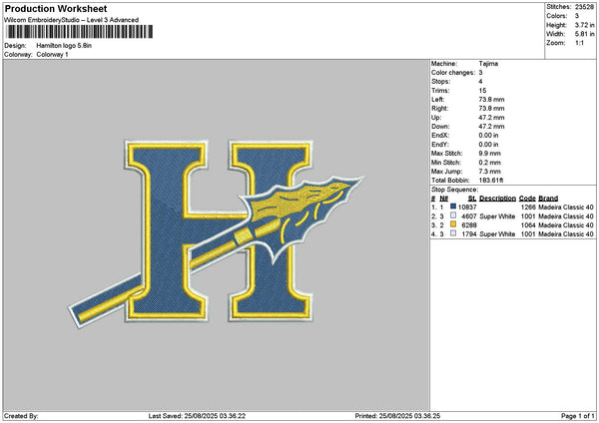Click the EndY value '0.00 in'
Image resolution: width=599 pixels, height=423 pixels.
pyautogui.click(x=488, y=145)
